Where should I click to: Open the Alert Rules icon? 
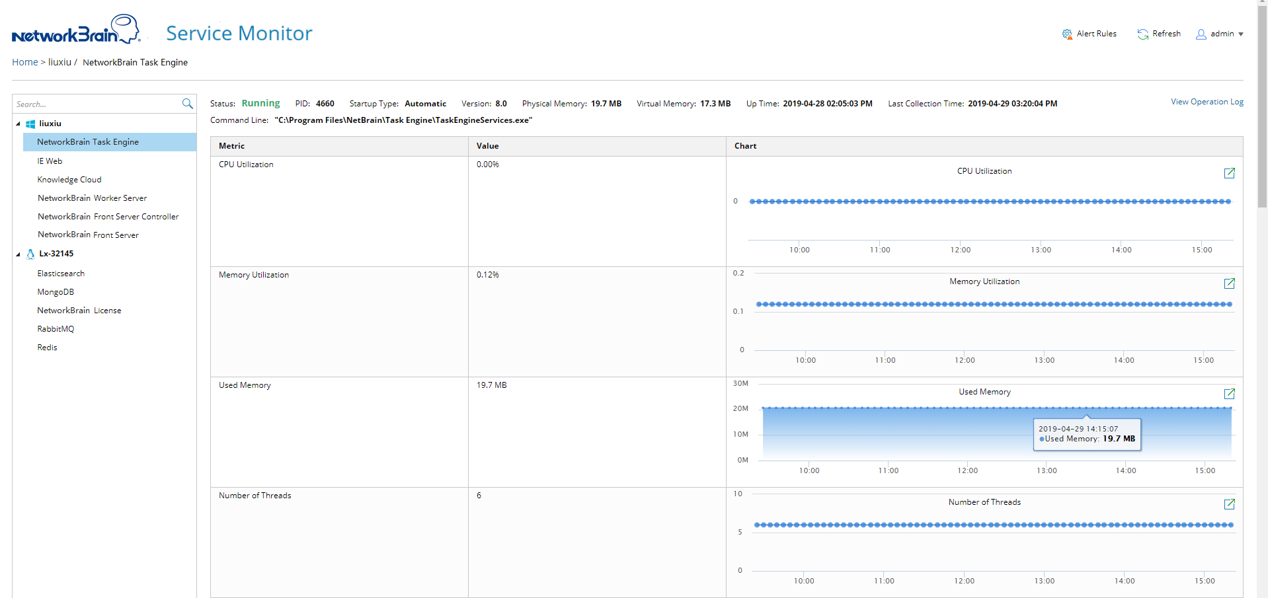tap(1067, 34)
